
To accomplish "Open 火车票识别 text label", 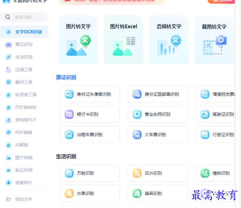I will click(155, 135).
